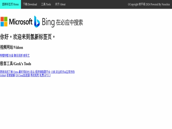The width and height of the screenshot is (172, 129).
Task: Click the Microsoft four-color square logo
Action: [4, 22]
